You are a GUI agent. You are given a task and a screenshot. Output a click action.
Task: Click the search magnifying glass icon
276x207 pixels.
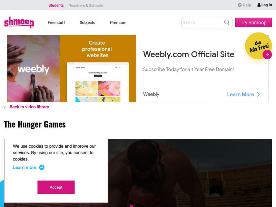[227, 22]
